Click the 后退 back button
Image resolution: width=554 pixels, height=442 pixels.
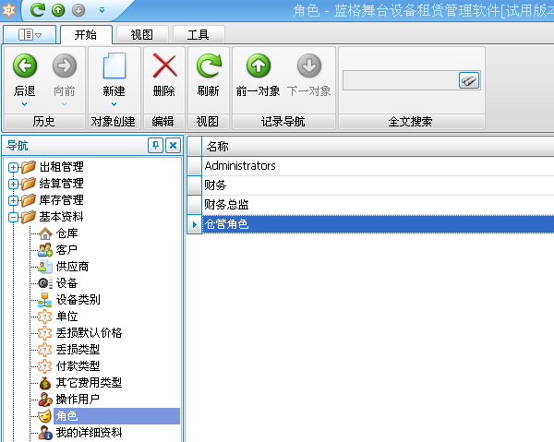pos(25,75)
